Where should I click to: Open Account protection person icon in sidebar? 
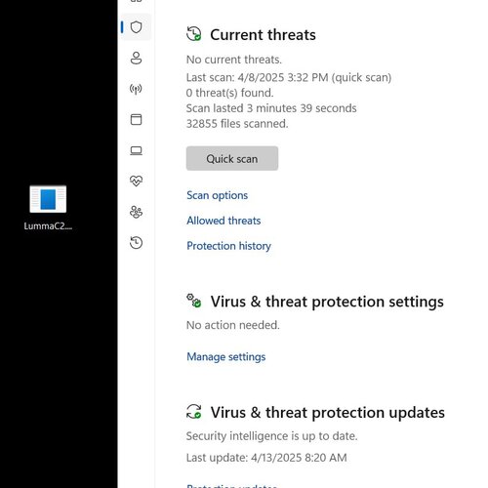pyautogui.click(x=136, y=58)
